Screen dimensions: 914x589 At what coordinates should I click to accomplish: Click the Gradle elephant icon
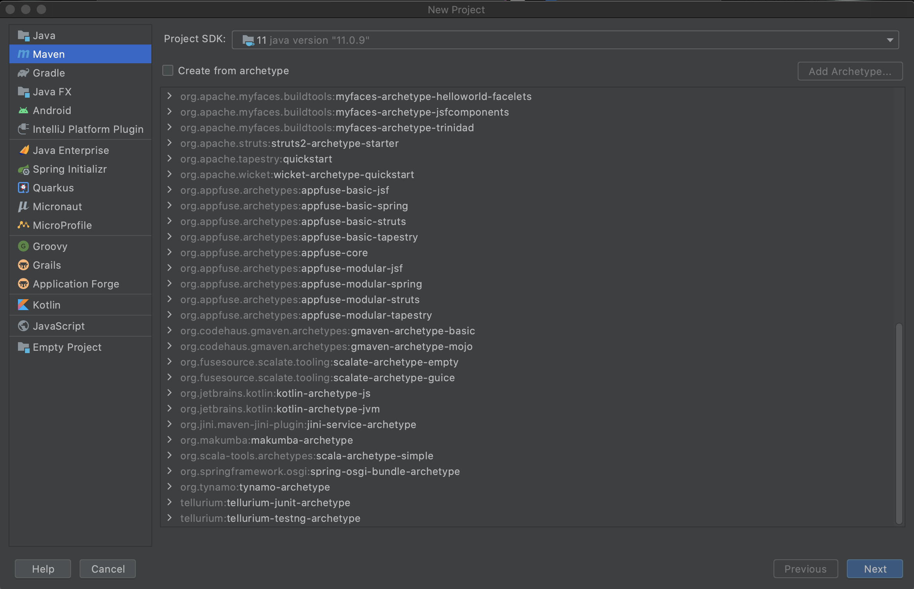tap(23, 73)
